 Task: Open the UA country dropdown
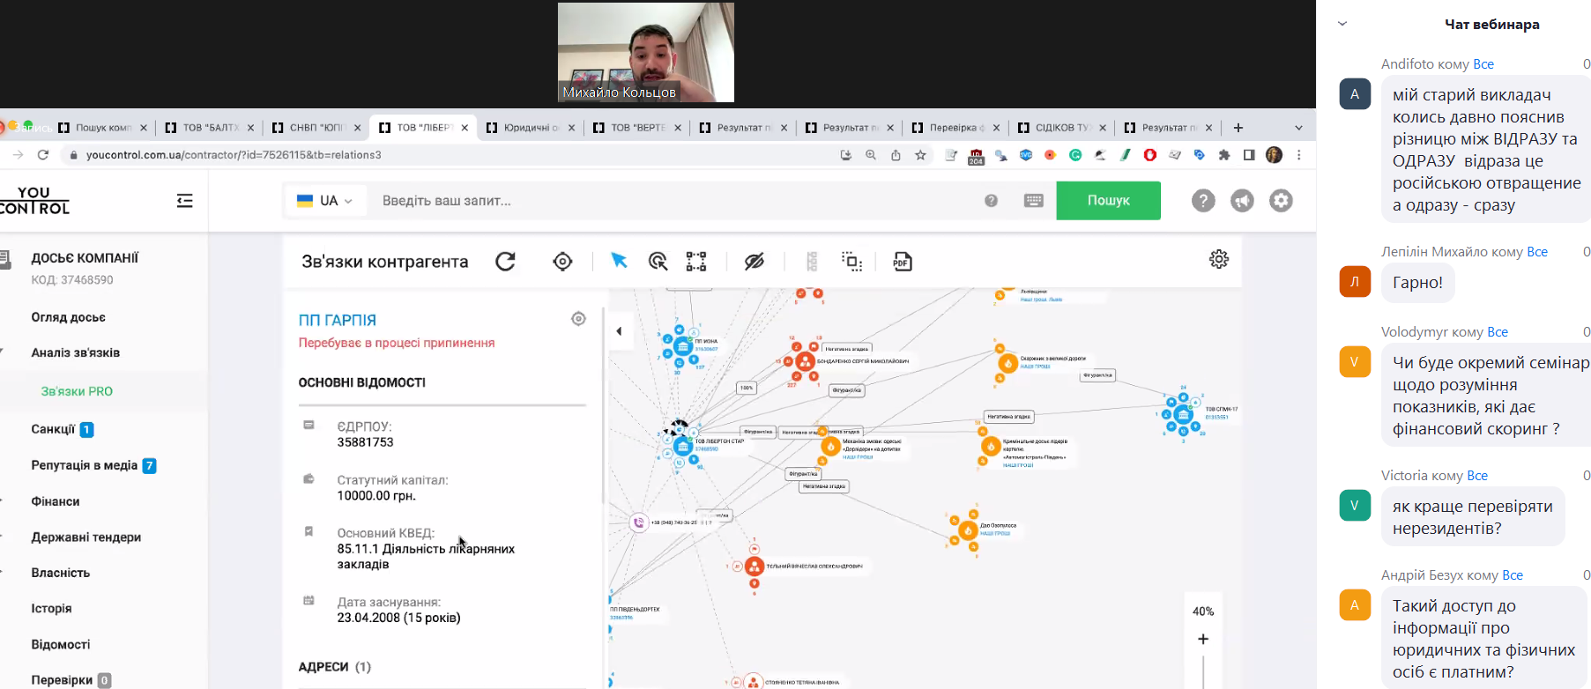[323, 201]
